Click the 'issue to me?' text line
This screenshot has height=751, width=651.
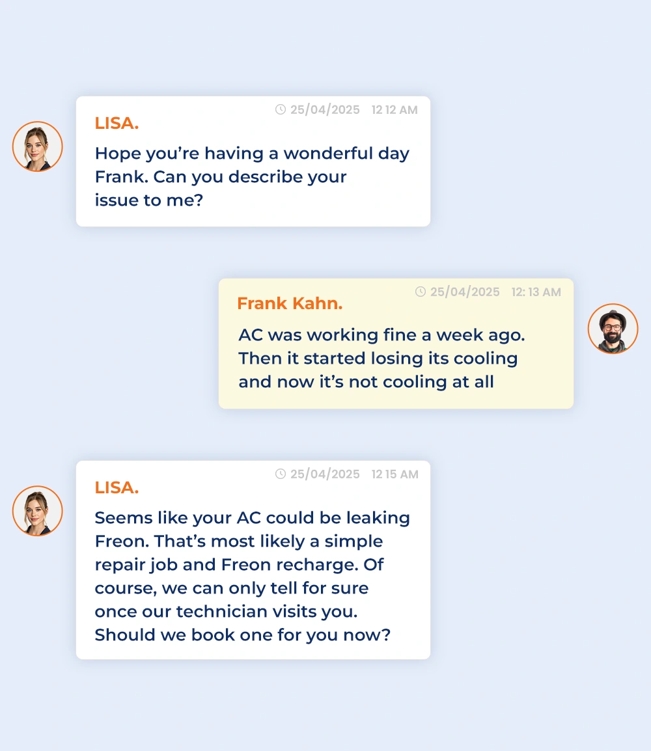click(149, 200)
